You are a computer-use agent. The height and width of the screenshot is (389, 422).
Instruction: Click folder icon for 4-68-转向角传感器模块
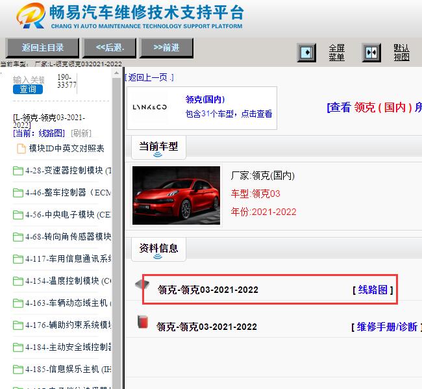pos(18,237)
